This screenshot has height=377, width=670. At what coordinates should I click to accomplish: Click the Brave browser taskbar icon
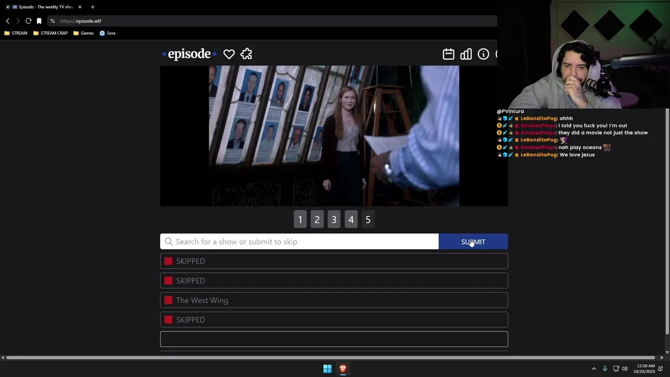[343, 369]
